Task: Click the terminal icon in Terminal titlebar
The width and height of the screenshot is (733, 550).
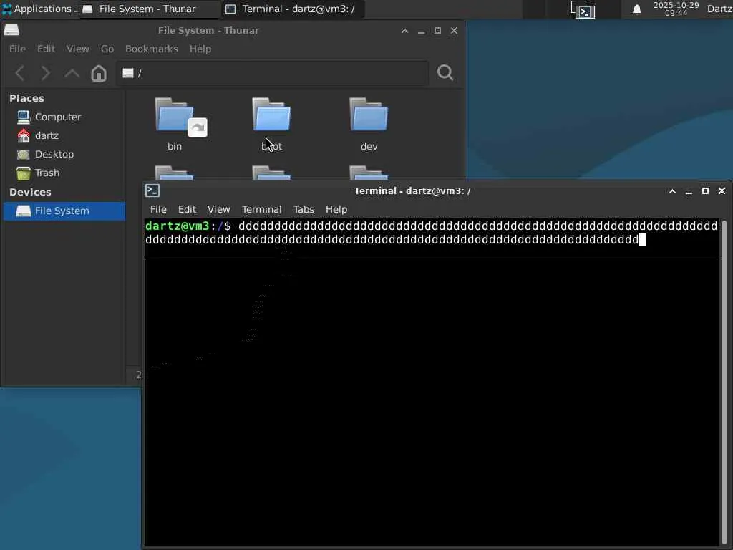Action: 152,190
